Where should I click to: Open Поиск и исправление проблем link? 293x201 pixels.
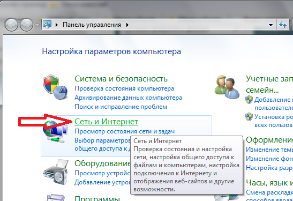pos(121,107)
